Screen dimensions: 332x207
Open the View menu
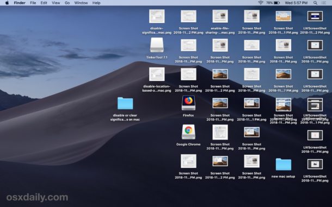56,3
